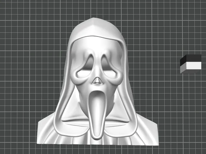Click the grey left face of the view cube

183,68
